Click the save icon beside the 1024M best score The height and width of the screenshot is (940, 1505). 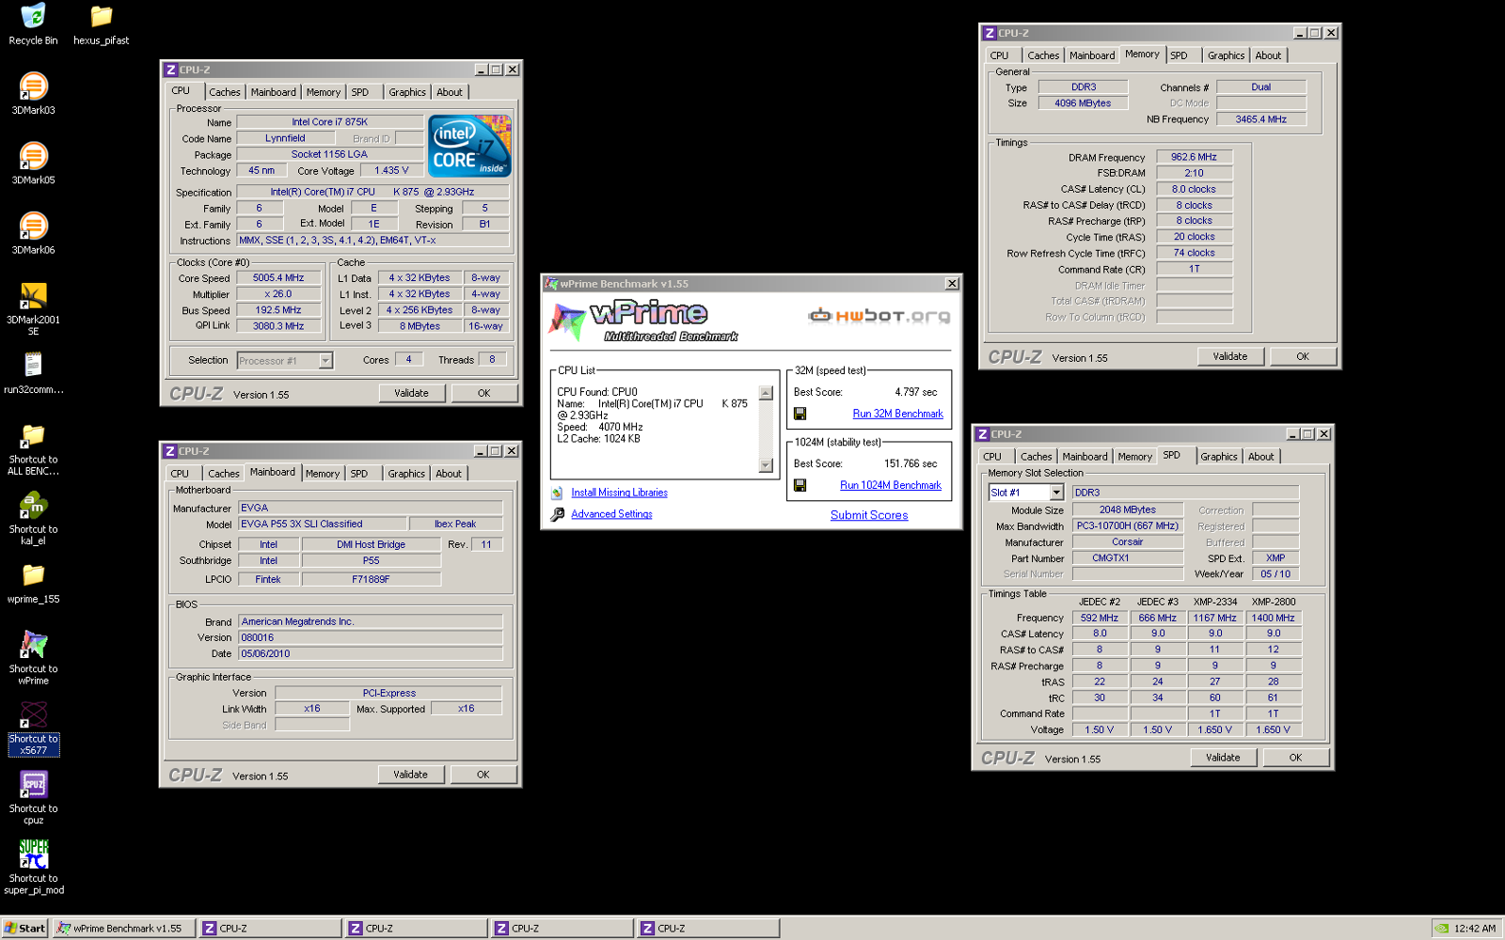coord(800,485)
